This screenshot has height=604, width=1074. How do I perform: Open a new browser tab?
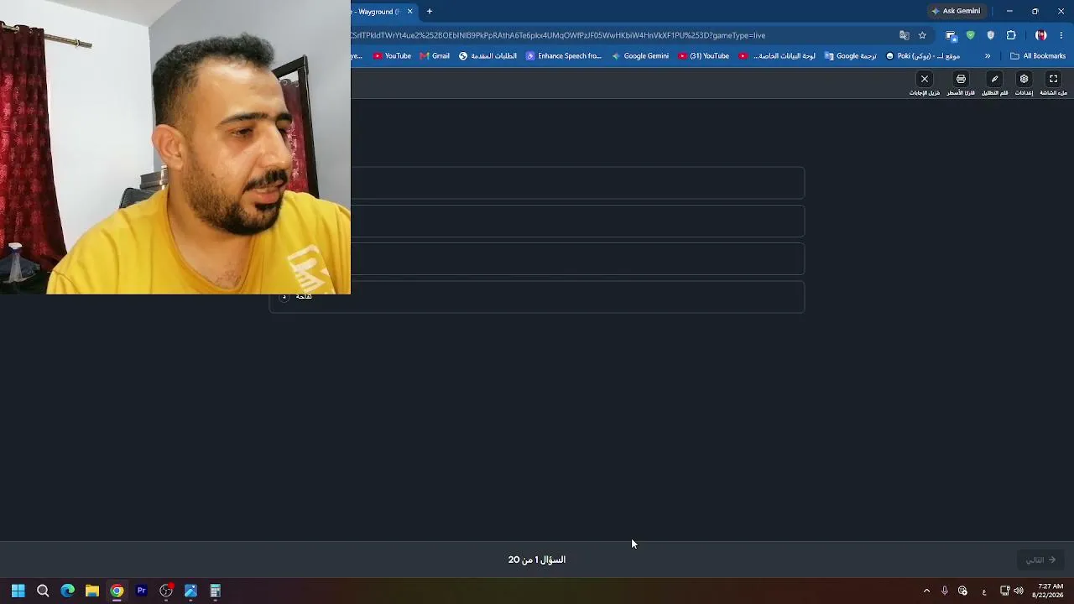430,12
